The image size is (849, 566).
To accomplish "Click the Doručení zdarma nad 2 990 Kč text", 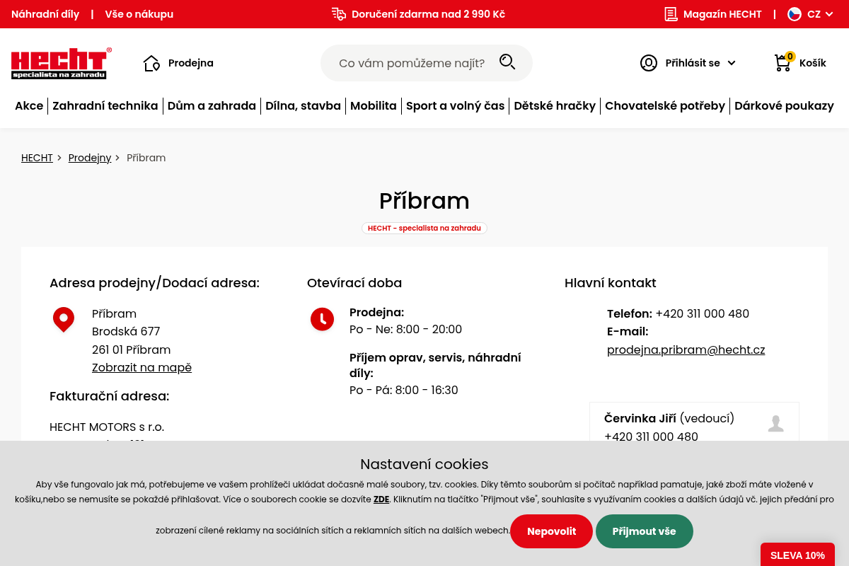I will point(428,14).
